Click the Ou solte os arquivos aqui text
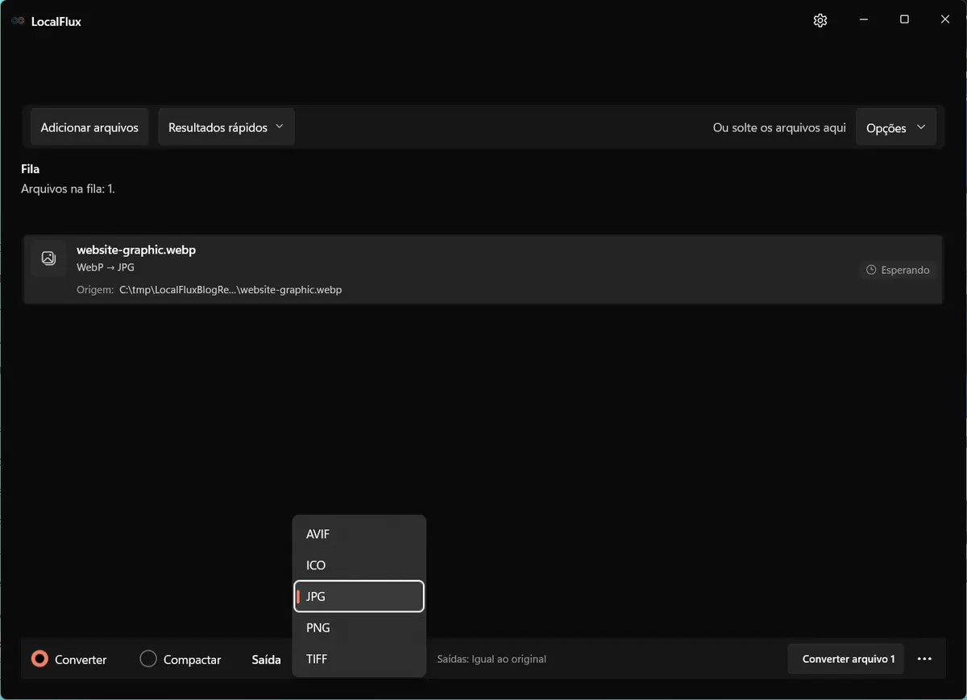The image size is (967, 700). [779, 127]
